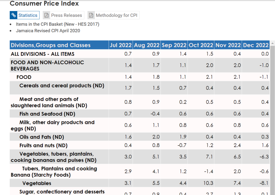
Task: Click the Sep 2022 column header
Action: click(x=174, y=45)
